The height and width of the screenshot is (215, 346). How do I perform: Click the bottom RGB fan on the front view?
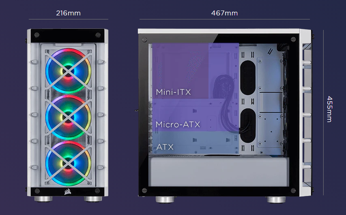[69, 163]
